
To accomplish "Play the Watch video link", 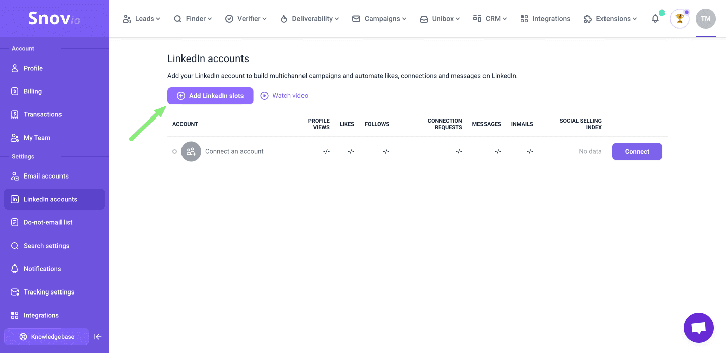I will point(284,96).
